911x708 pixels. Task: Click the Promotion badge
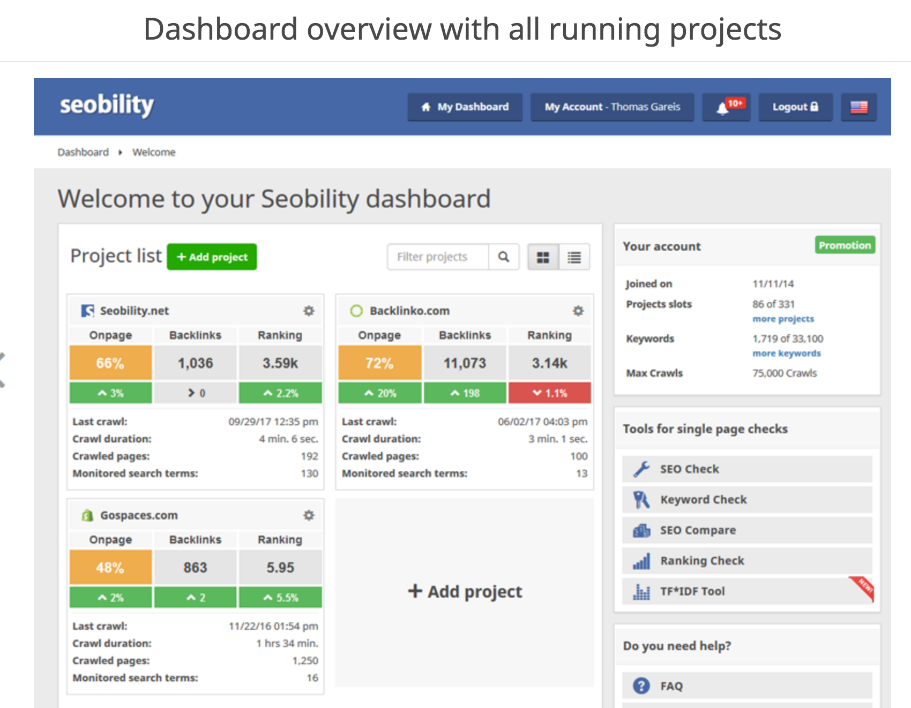click(x=845, y=245)
